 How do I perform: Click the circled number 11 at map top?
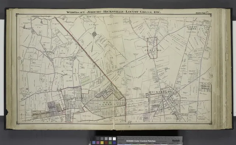[111, 16]
